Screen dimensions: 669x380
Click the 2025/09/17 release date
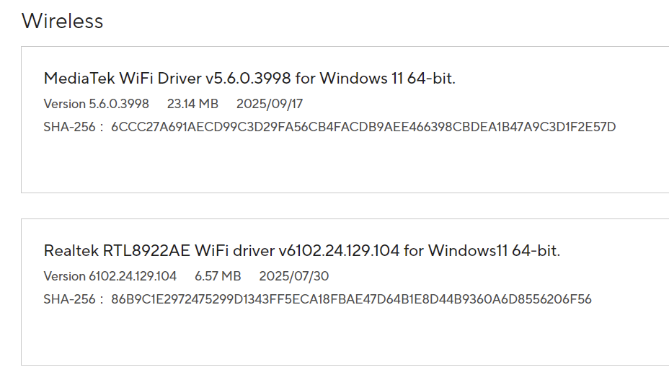point(270,104)
